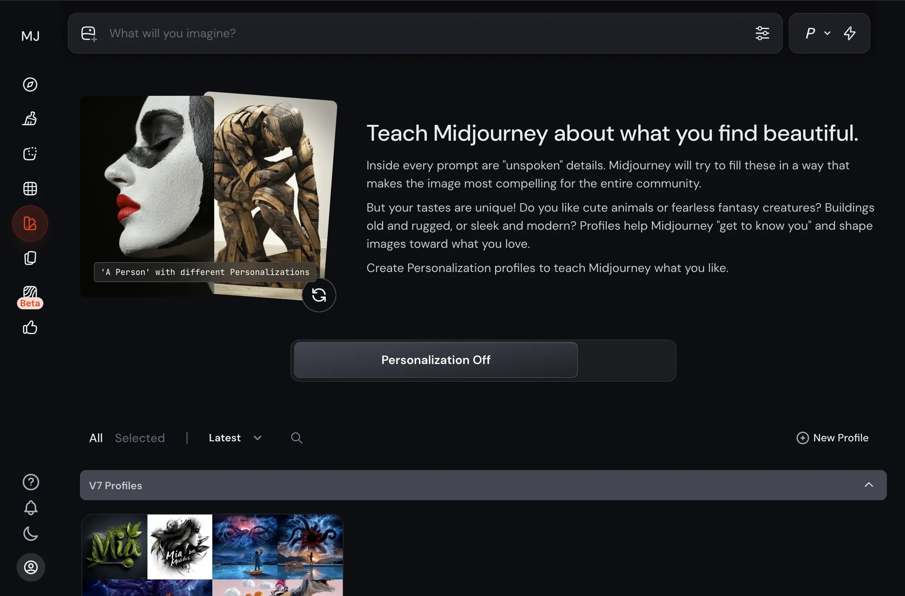Open the Explore compass icon in sidebar

30,84
